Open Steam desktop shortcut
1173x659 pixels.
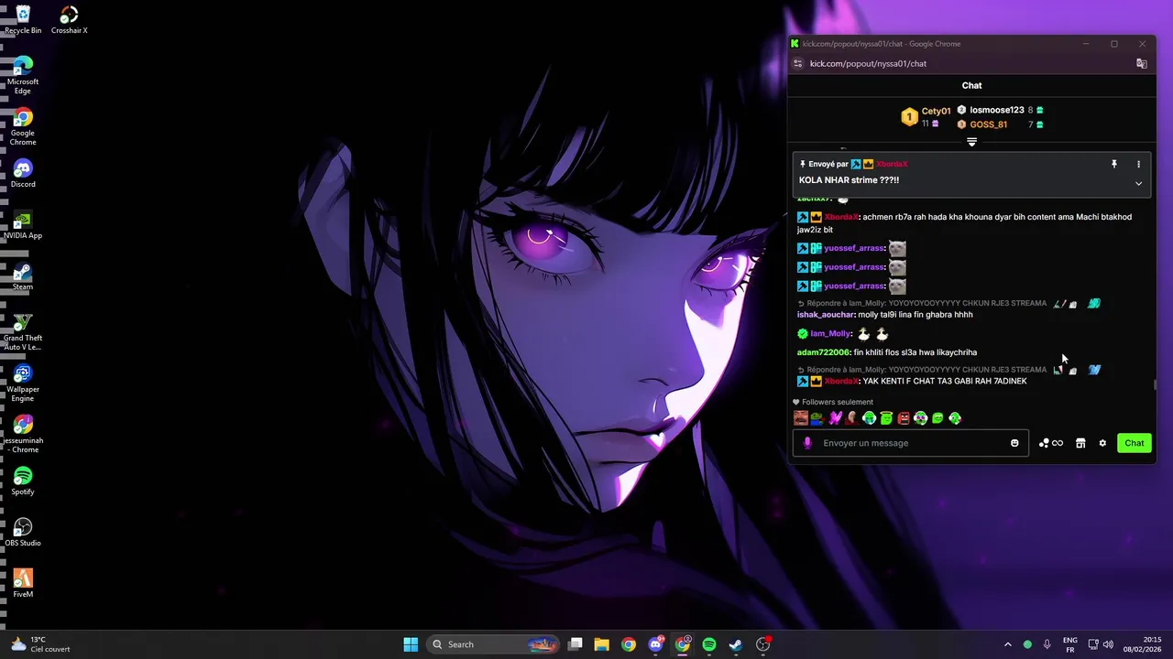tap(23, 275)
